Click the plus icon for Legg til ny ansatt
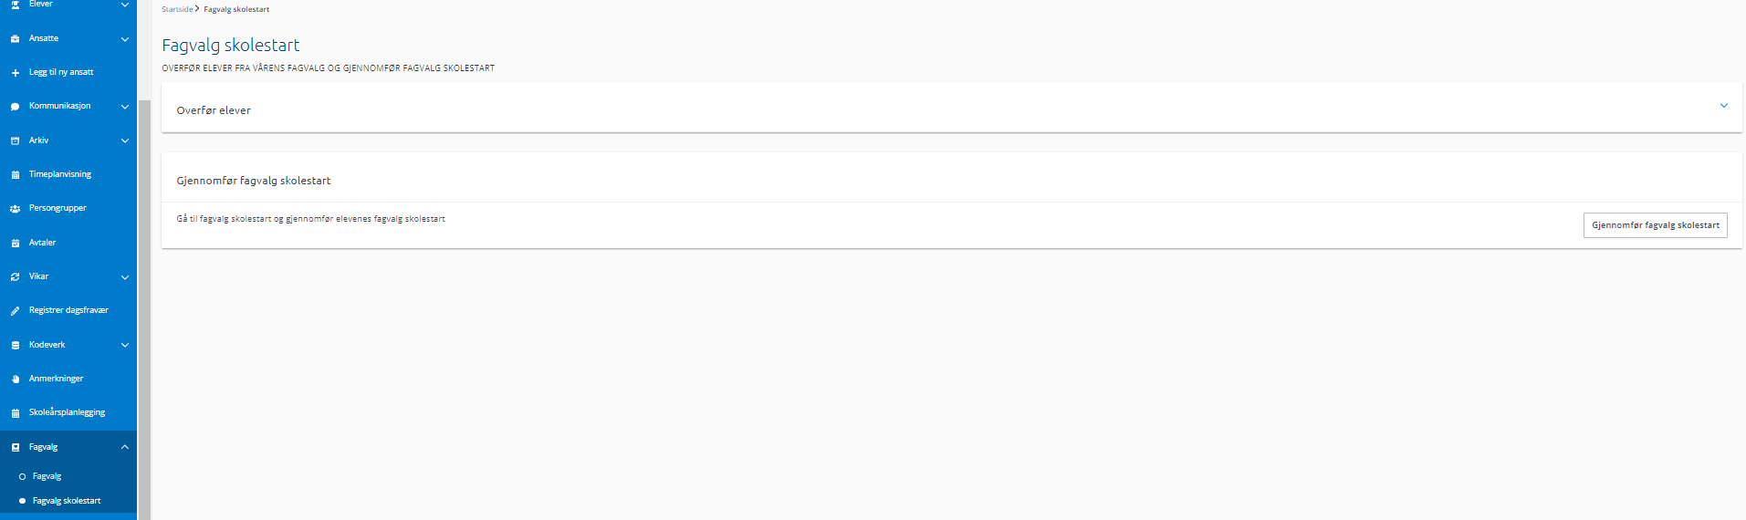This screenshot has width=1746, height=520. coord(15,73)
